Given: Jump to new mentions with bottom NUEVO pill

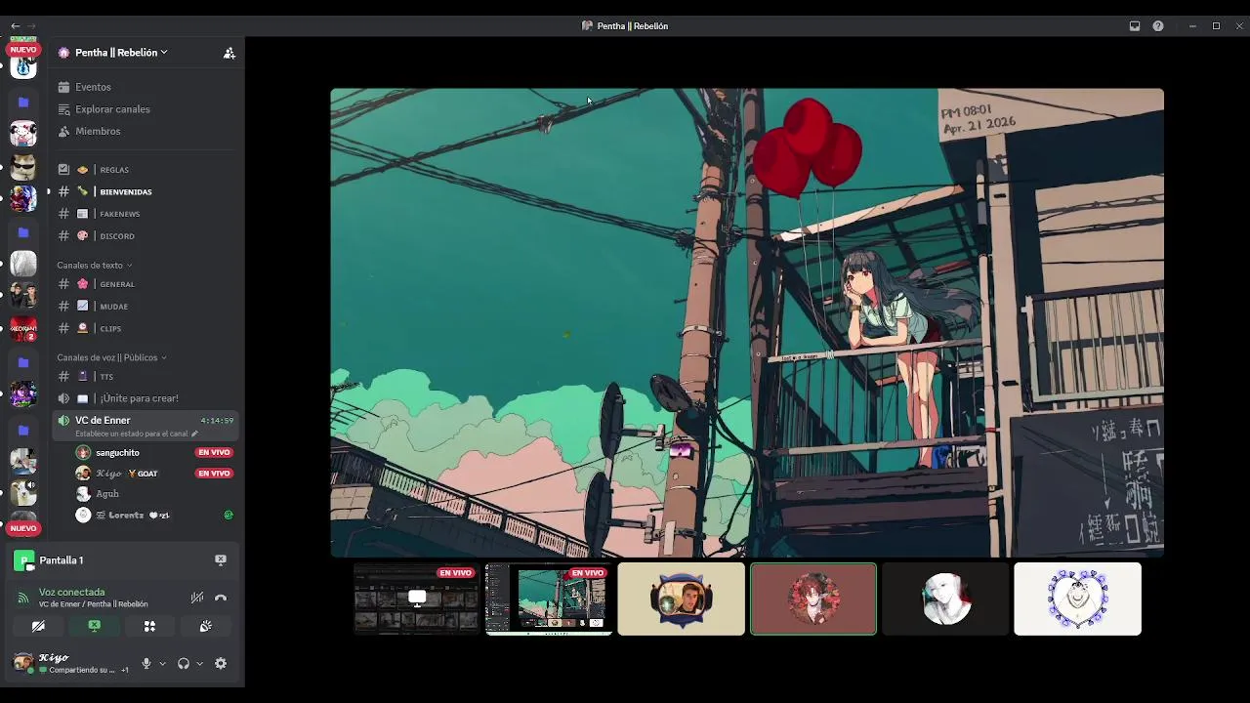Looking at the screenshot, I should click(23, 528).
